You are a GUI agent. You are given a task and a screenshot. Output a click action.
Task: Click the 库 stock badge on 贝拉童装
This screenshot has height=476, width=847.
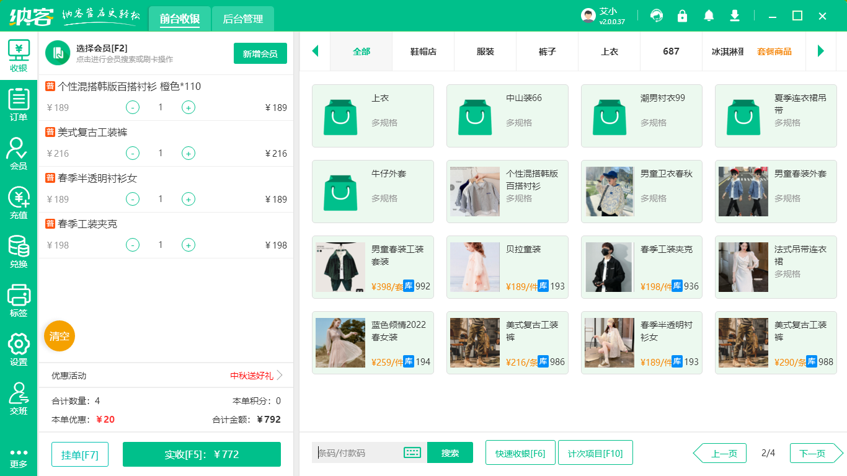coord(543,286)
